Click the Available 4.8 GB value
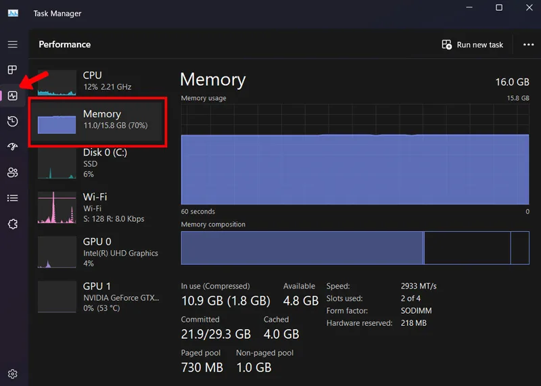Viewport: 541px width, 386px height. (300, 301)
